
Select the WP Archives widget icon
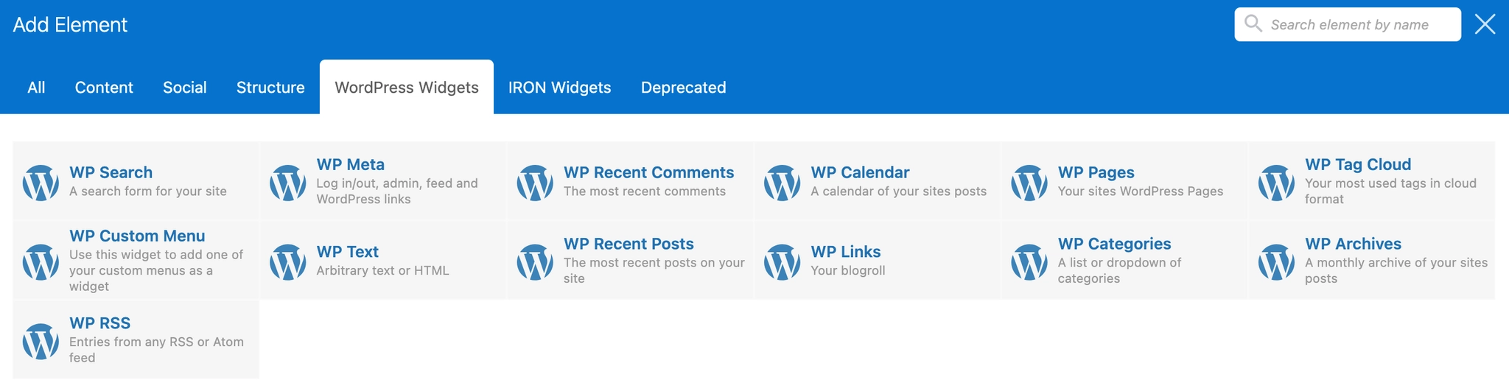point(1277,262)
